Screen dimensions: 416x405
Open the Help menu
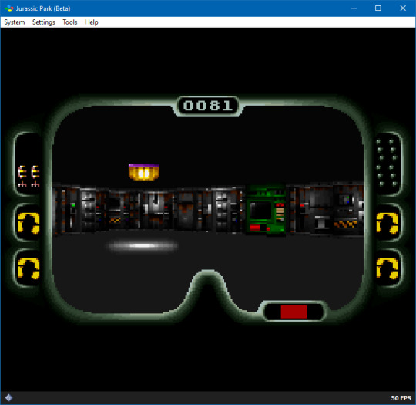[91, 22]
